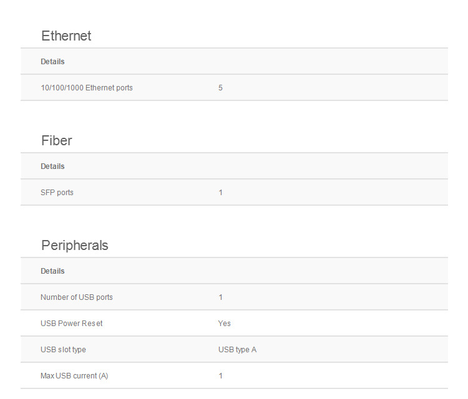The width and height of the screenshot is (468, 399).
Task: Click the Fiber section heading
Action: coord(57,141)
